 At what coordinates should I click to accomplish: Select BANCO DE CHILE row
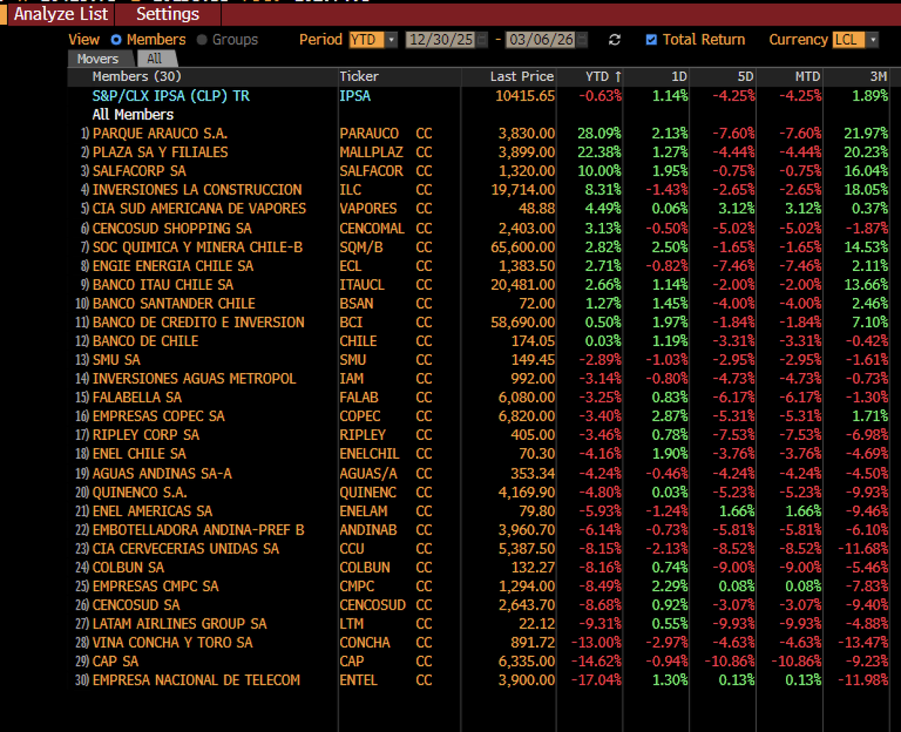(x=479, y=341)
